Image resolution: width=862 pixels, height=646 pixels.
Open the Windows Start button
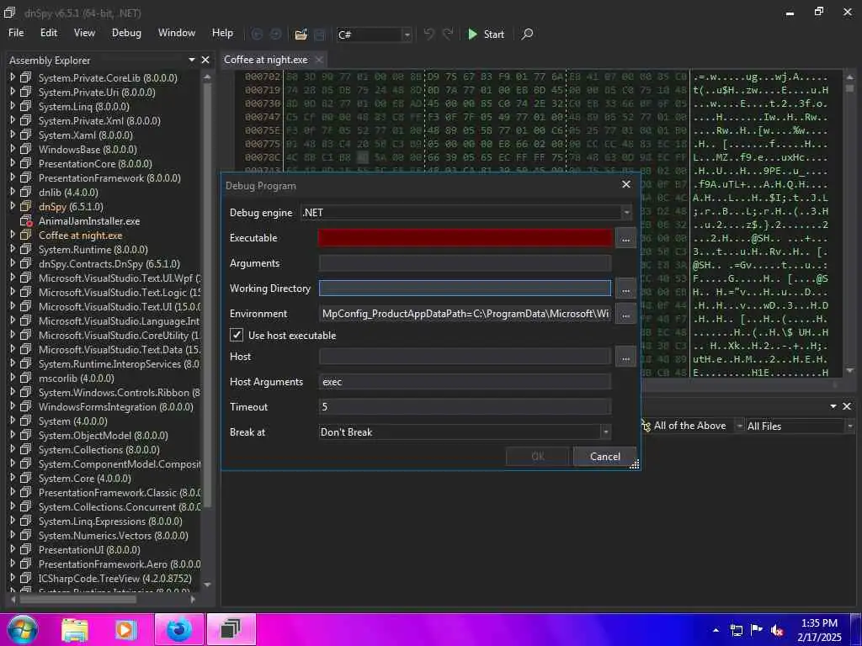point(23,629)
